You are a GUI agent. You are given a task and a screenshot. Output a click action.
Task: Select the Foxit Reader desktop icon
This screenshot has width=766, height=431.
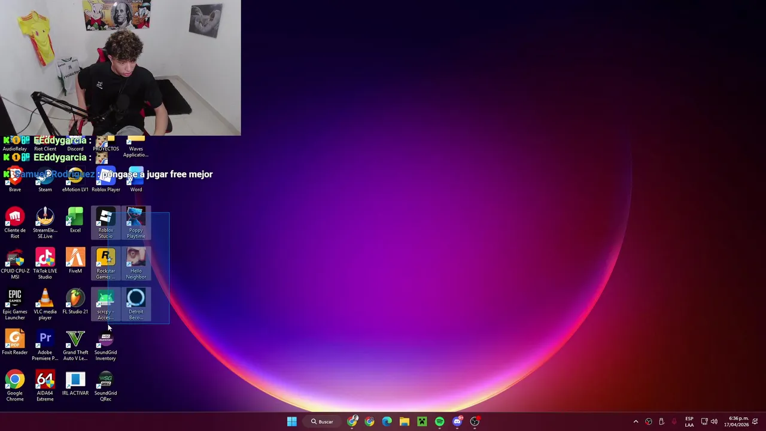(x=15, y=342)
